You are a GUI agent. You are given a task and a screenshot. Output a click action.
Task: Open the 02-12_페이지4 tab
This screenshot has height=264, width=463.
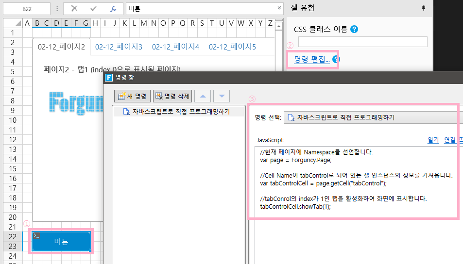tap(175, 47)
